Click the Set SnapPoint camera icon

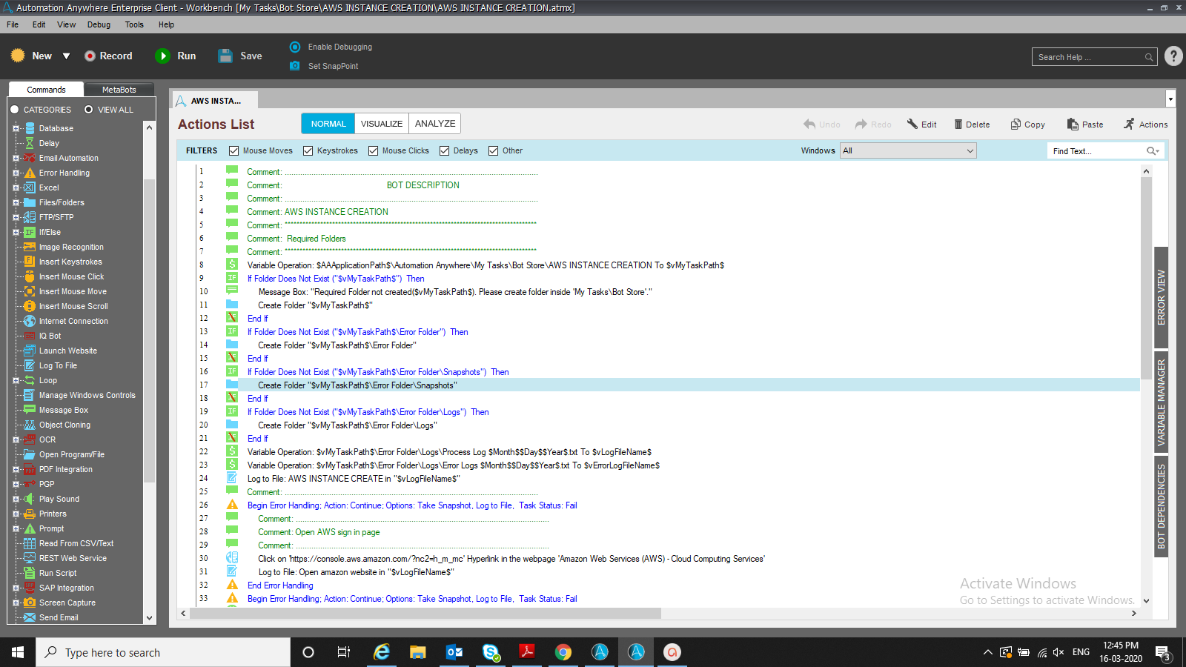(294, 66)
